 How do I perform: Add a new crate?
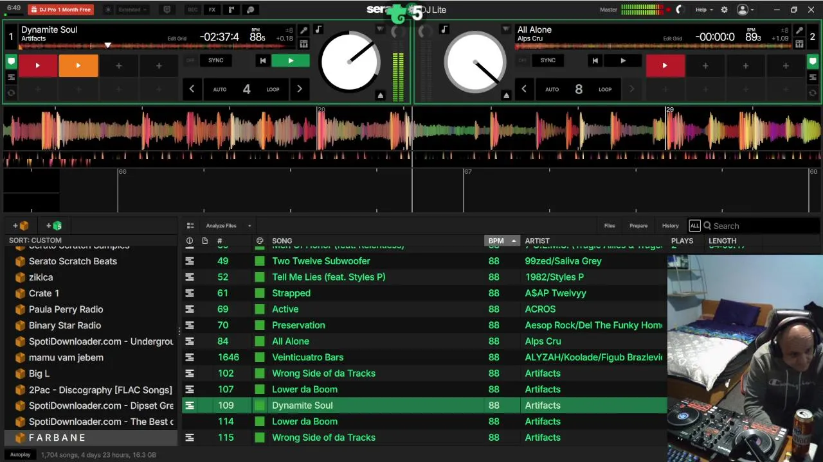[x=21, y=226]
